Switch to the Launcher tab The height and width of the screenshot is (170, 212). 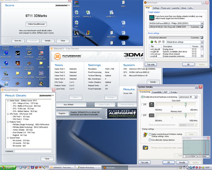176,8
